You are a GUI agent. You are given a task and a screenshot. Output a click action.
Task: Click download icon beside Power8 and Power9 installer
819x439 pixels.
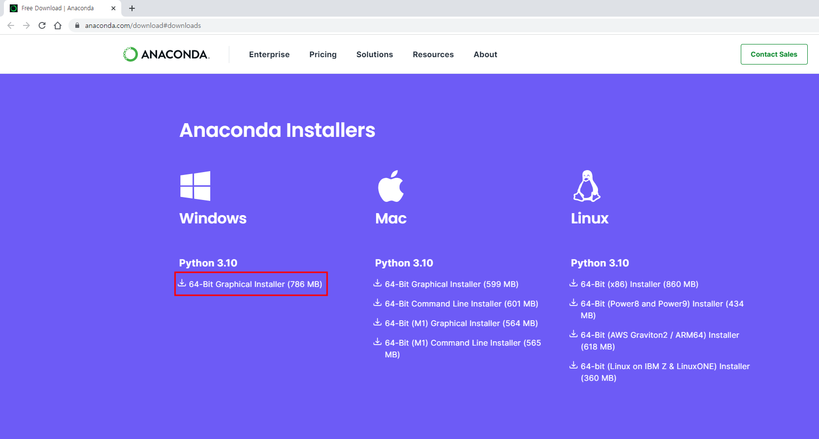tap(574, 303)
